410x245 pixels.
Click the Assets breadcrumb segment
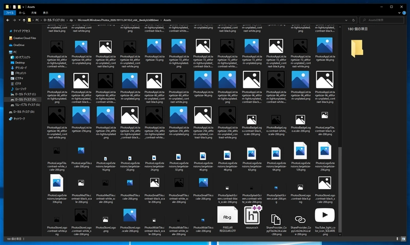(167, 20)
